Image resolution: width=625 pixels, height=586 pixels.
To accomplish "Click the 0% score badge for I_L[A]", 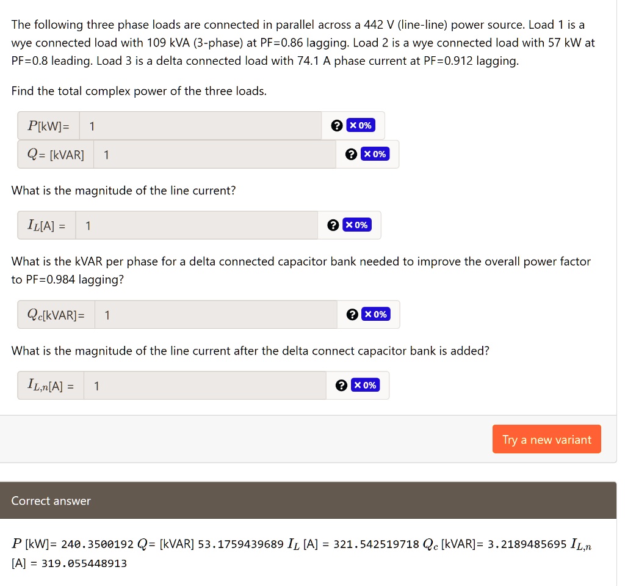I will coord(356,225).
